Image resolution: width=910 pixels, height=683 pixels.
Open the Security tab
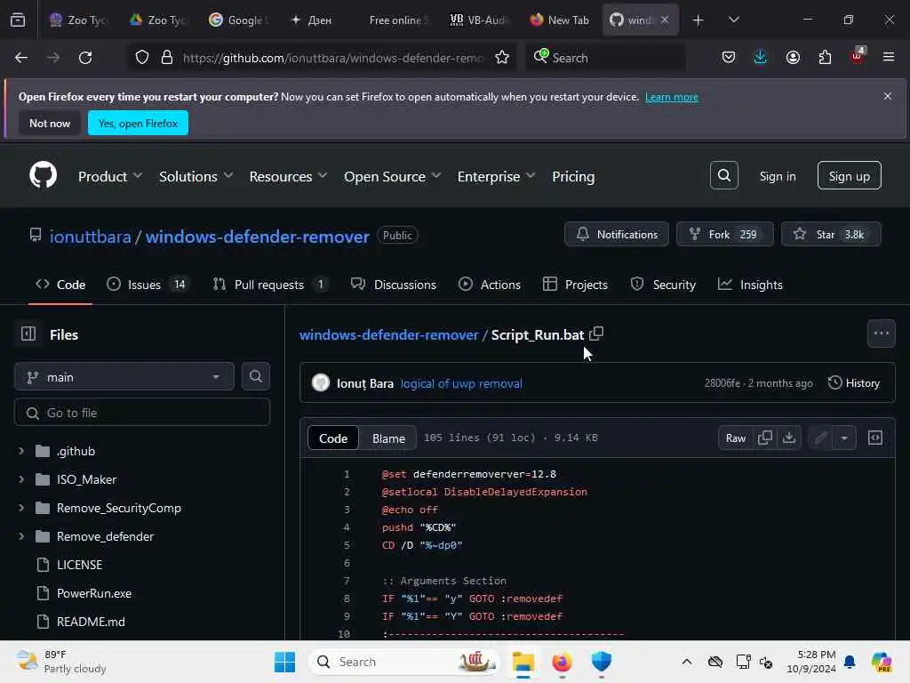[663, 285]
